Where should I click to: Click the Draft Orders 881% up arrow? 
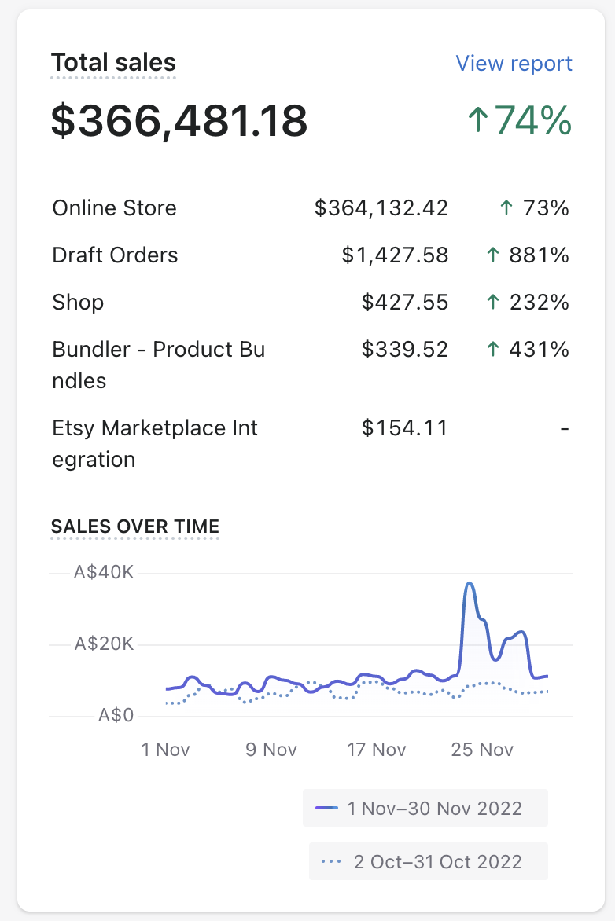pyautogui.click(x=493, y=255)
